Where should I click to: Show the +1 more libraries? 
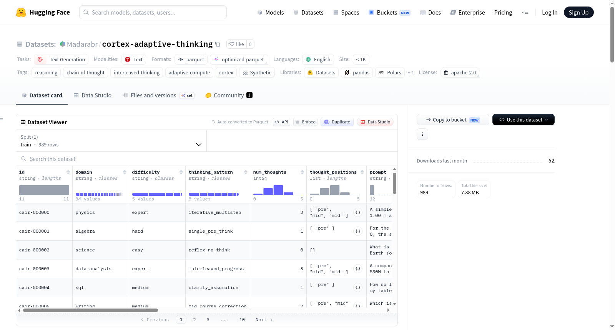coord(411,72)
